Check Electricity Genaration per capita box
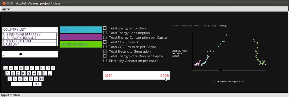This screenshot has height=97, width=289. [105, 60]
